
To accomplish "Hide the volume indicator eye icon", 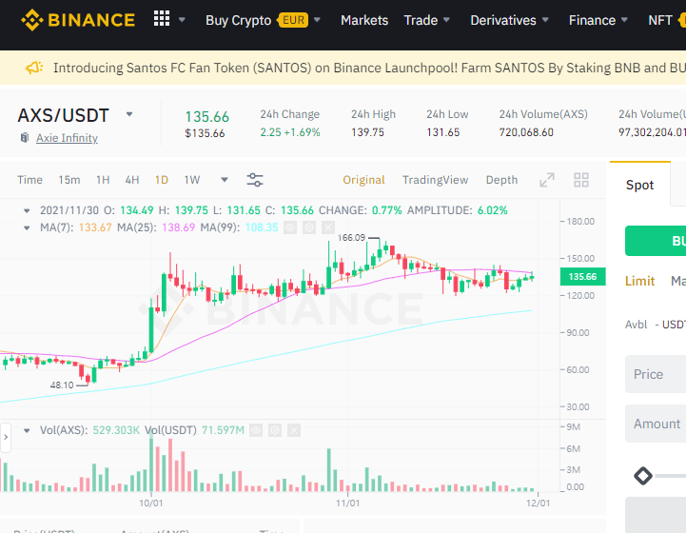I will coord(256,430).
